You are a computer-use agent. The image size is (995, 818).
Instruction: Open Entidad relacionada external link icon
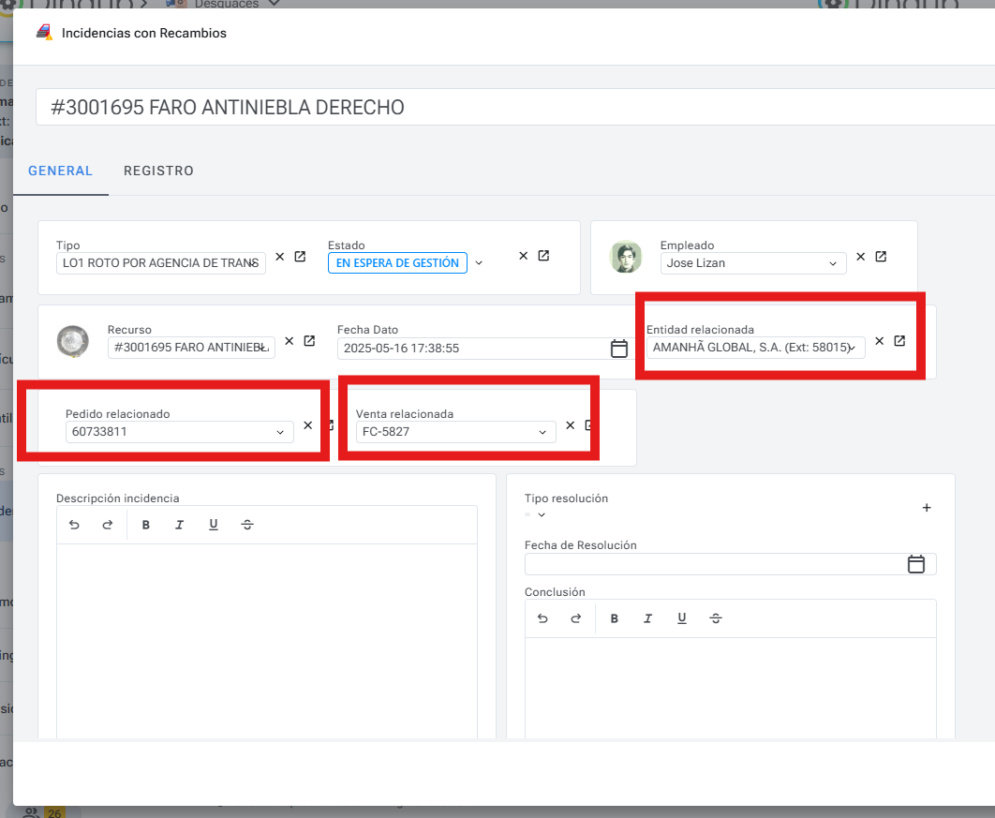pyautogui.click(x=899, y=341)
